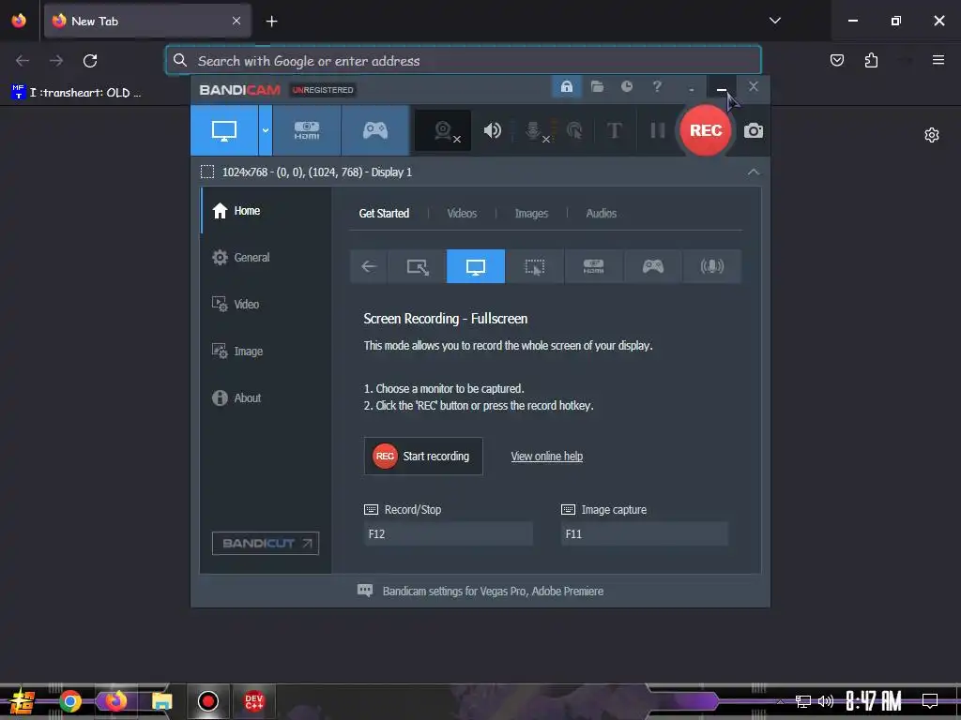Switch to Audios tab
Screen dimensions: 961x720
pyautogui.click(x=602, y=213)
